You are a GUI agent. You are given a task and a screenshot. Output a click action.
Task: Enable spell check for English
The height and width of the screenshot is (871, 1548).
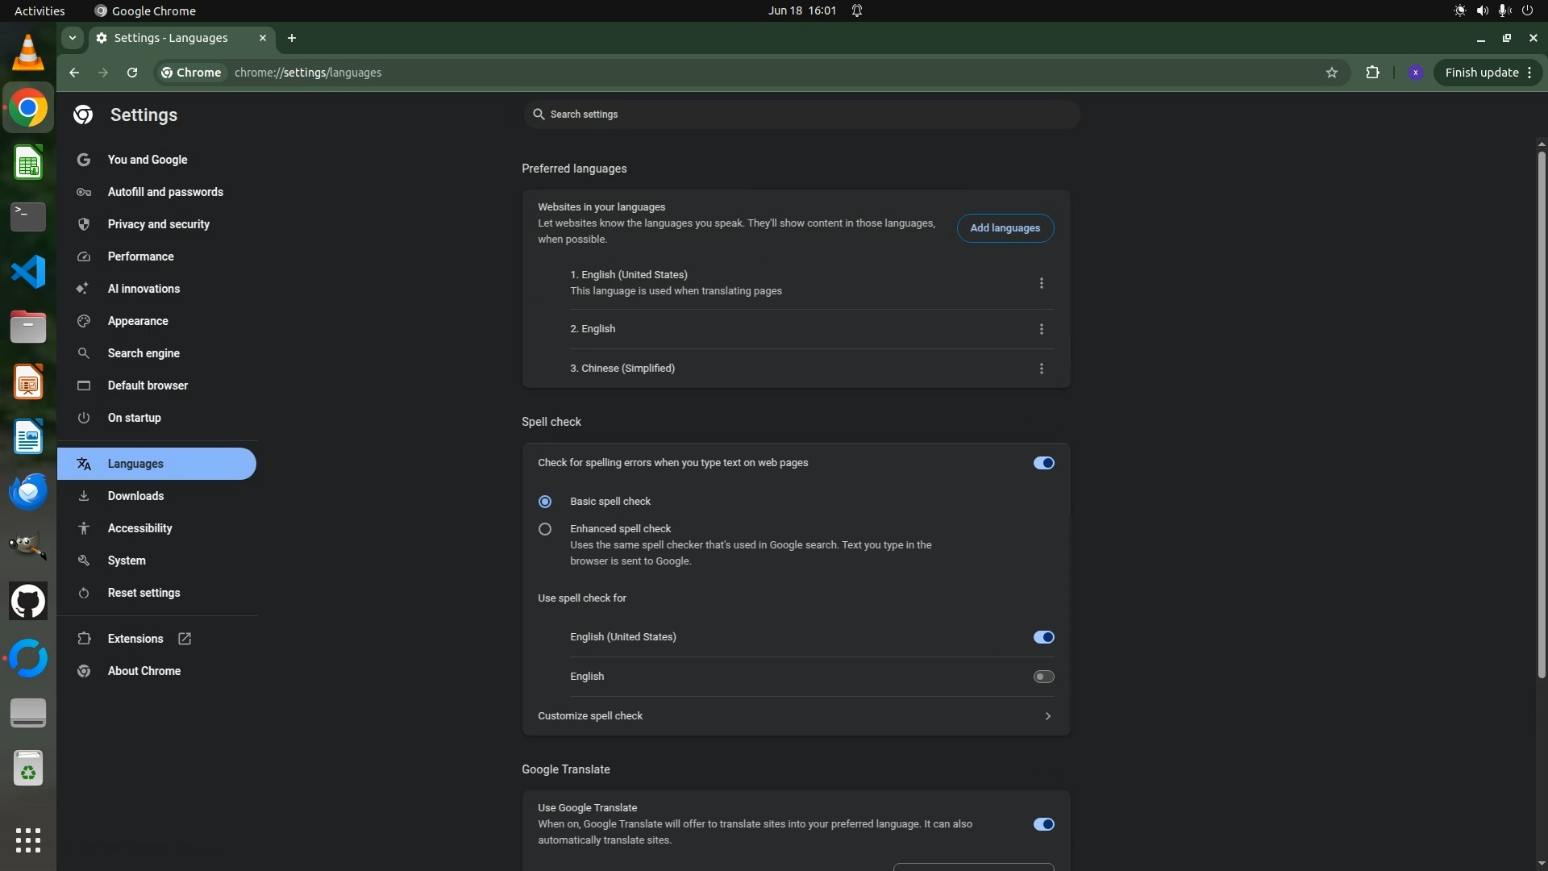[1043, 677]
